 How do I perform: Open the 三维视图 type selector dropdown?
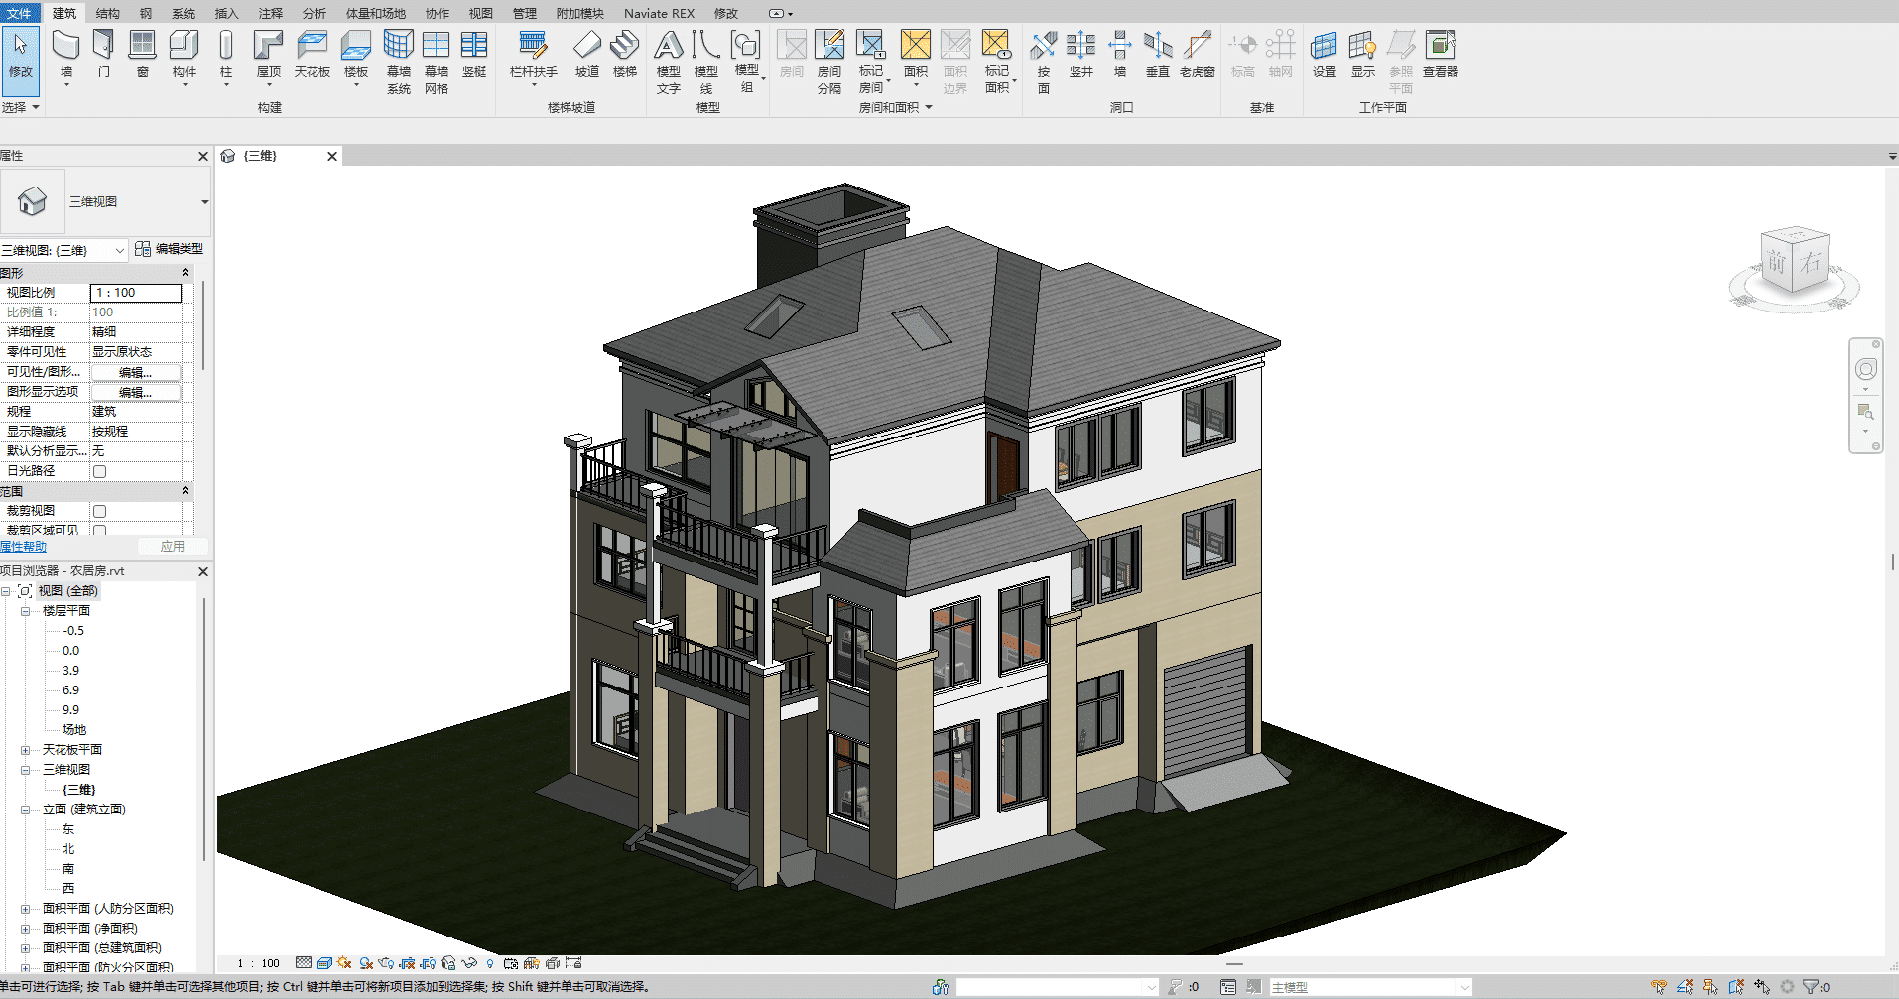pyautogui.click(x=204, y=202)
